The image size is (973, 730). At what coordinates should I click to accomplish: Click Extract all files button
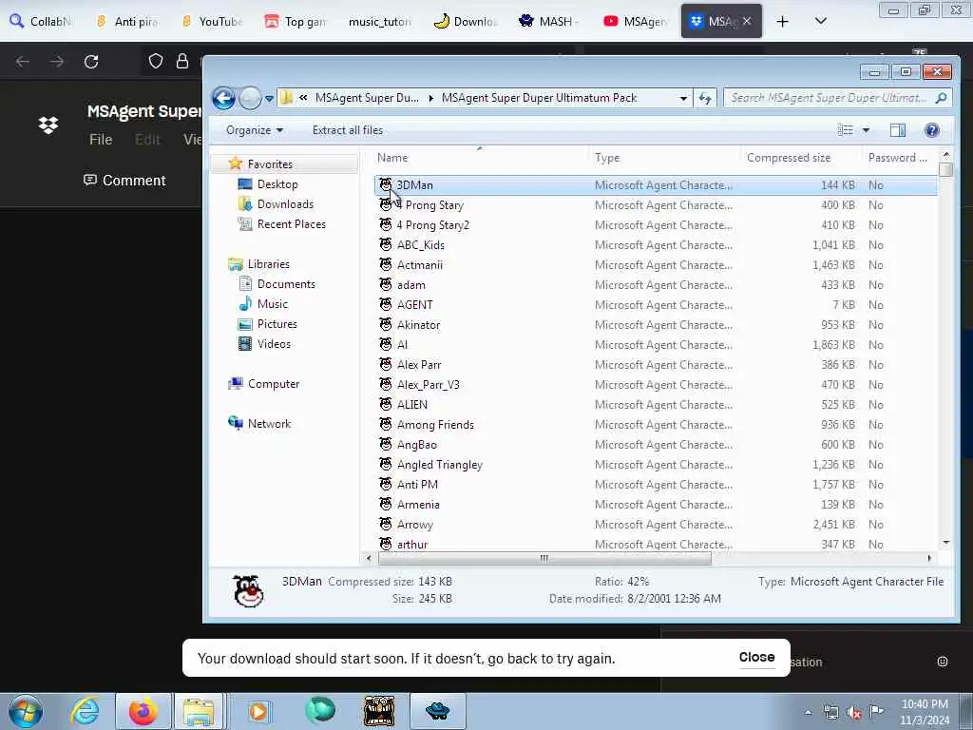[x=348, y=130]
